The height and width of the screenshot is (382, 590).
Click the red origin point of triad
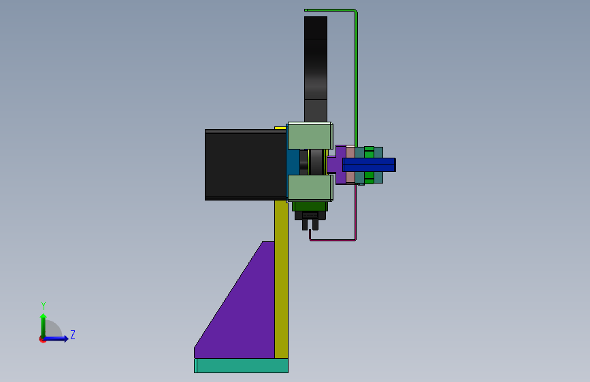(42, 339)
